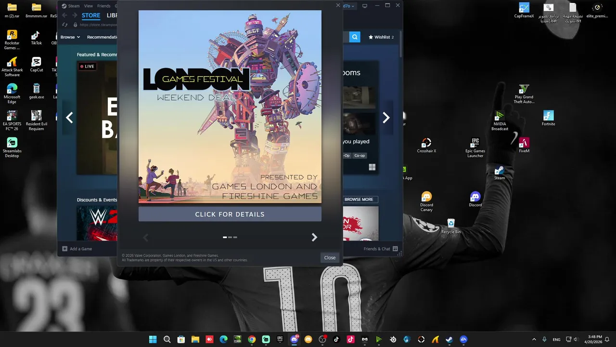Select the CapFrameX desktop shortcut

pyautogui.click(x=524, y=11)
